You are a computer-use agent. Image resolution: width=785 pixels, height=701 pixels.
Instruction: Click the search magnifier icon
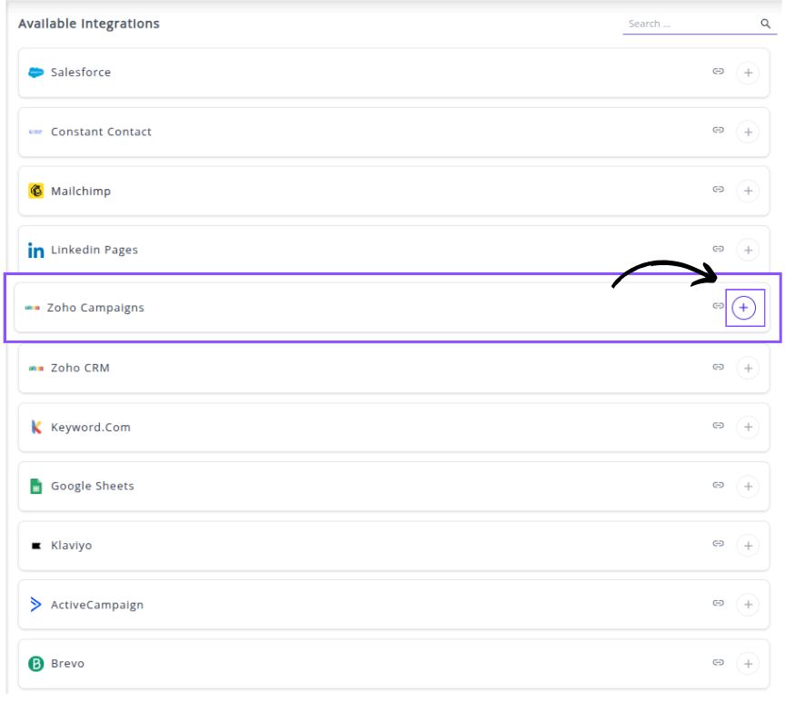click(x=766, y=25)
